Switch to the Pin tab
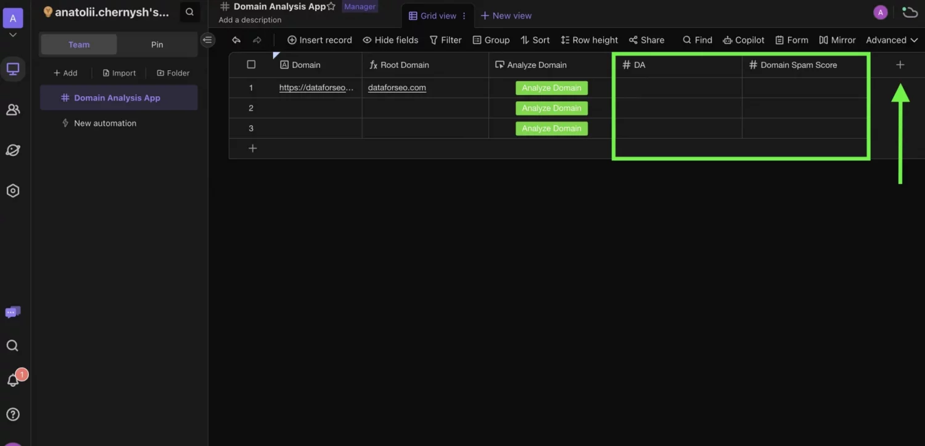 [x=157, y=44]
